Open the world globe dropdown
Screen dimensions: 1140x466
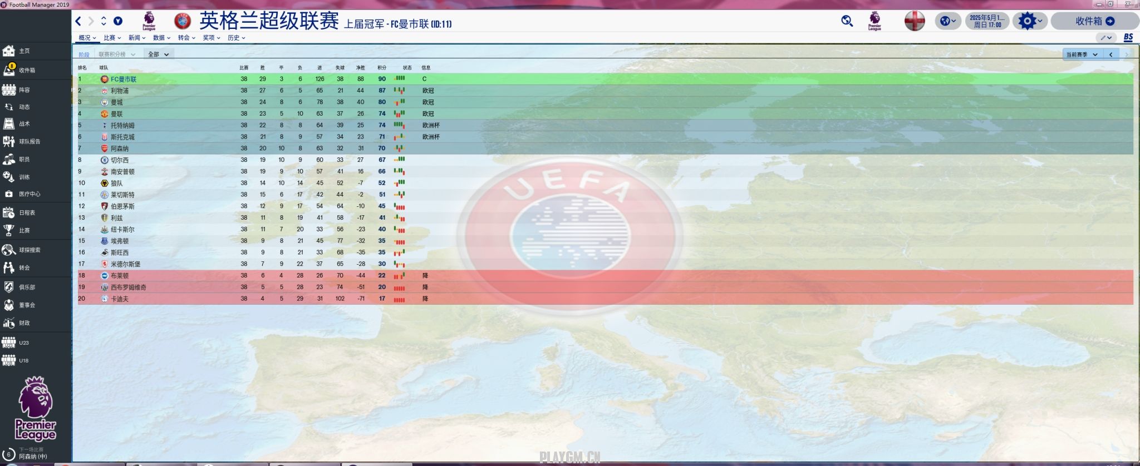tap(947, 21)
